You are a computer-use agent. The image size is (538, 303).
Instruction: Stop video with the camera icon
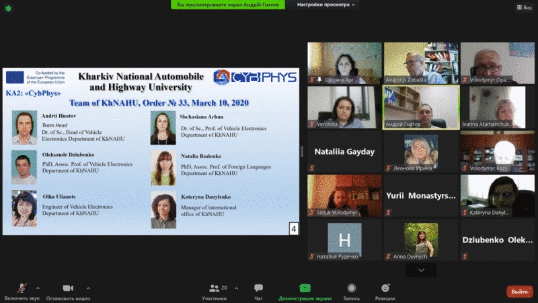(67, 288)
